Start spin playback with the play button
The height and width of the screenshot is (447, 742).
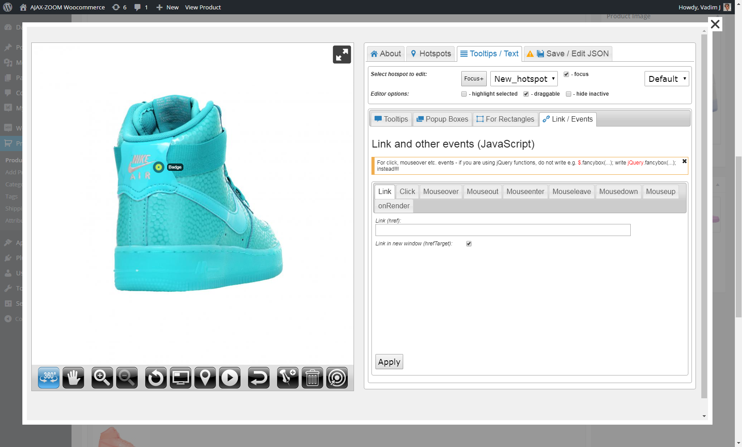click(230, 378)
